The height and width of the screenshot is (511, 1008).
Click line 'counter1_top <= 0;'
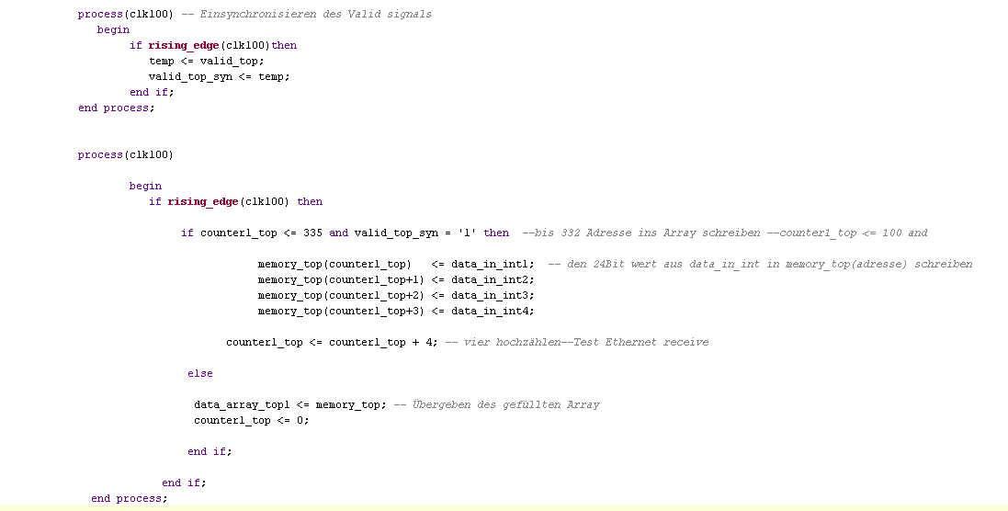pyautogui.click(x=252, y=420)
